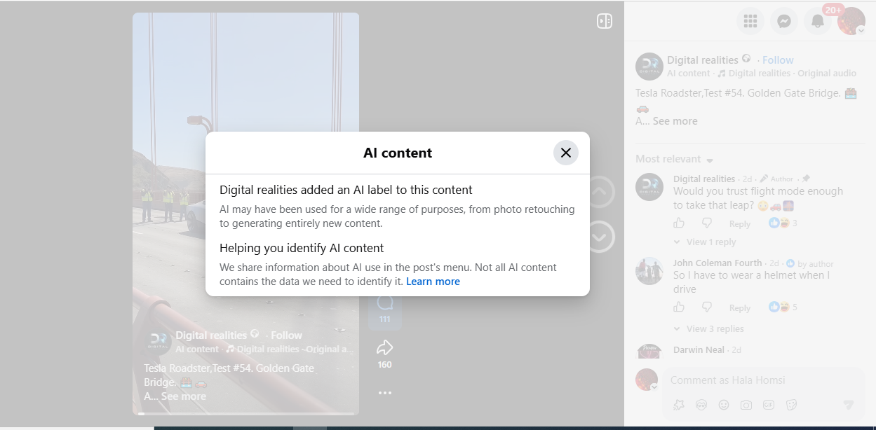Toggle the side panel layout icon

605,21
